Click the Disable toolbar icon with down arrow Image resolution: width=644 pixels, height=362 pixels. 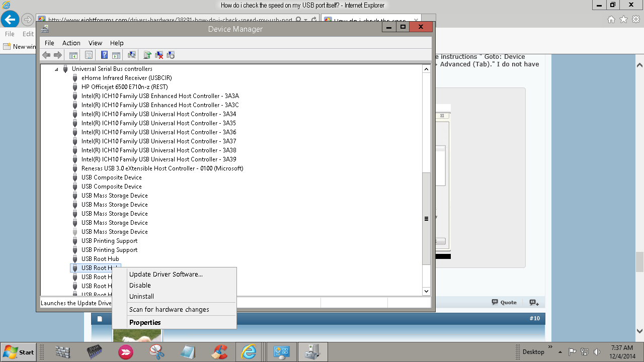171,55
